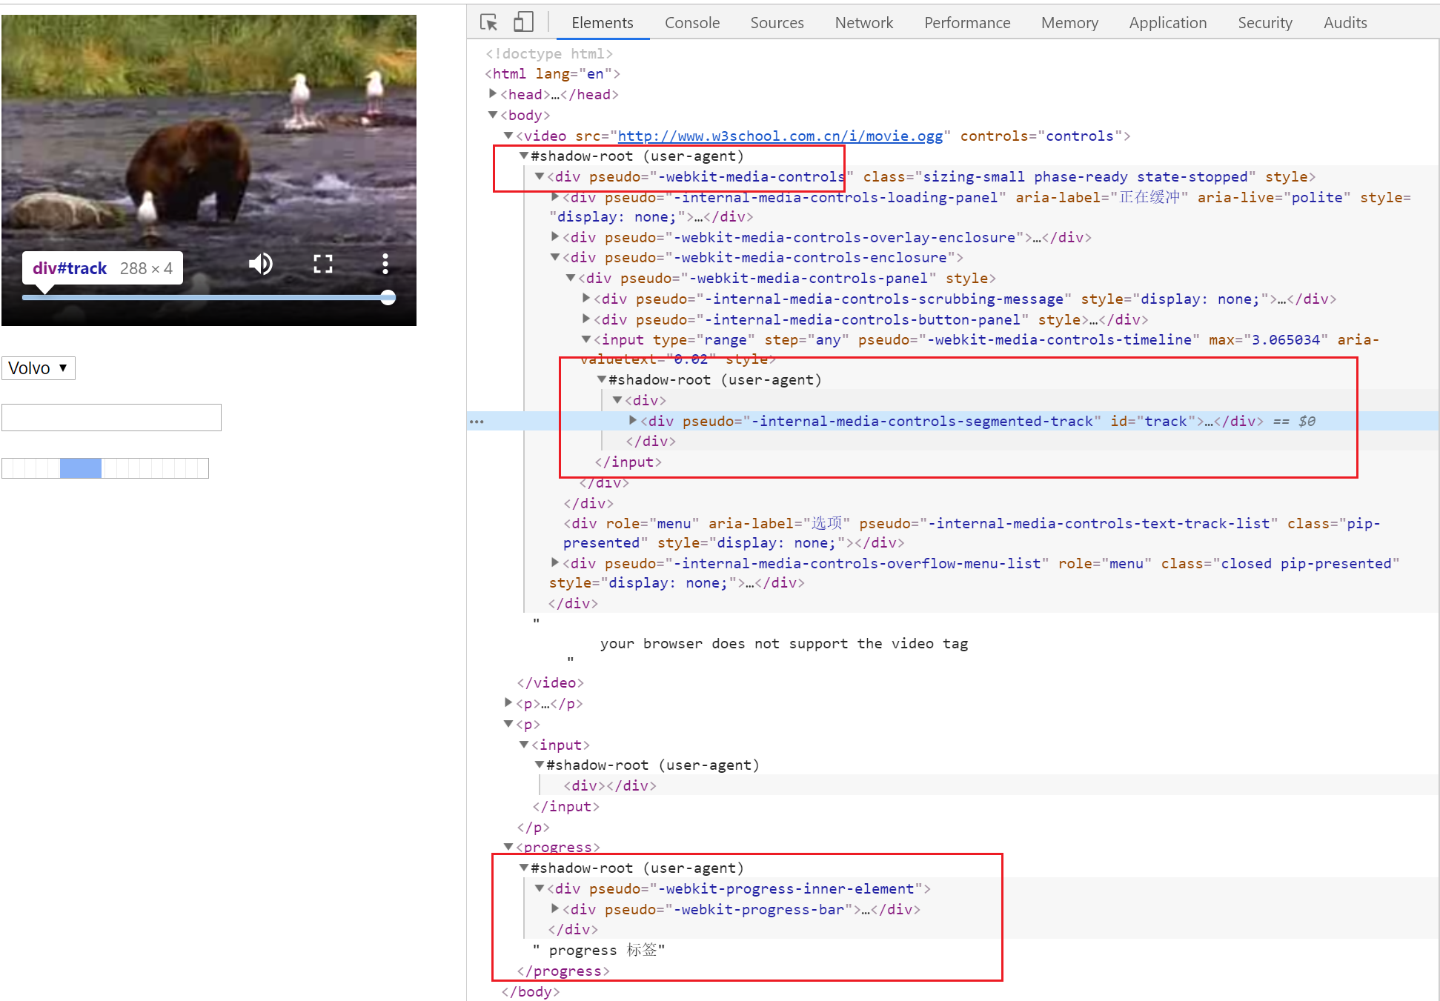Open the Volvo select dropdown

tap(39, 368)
